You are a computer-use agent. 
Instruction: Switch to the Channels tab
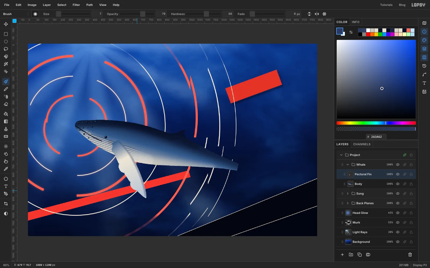coord(362,144)
